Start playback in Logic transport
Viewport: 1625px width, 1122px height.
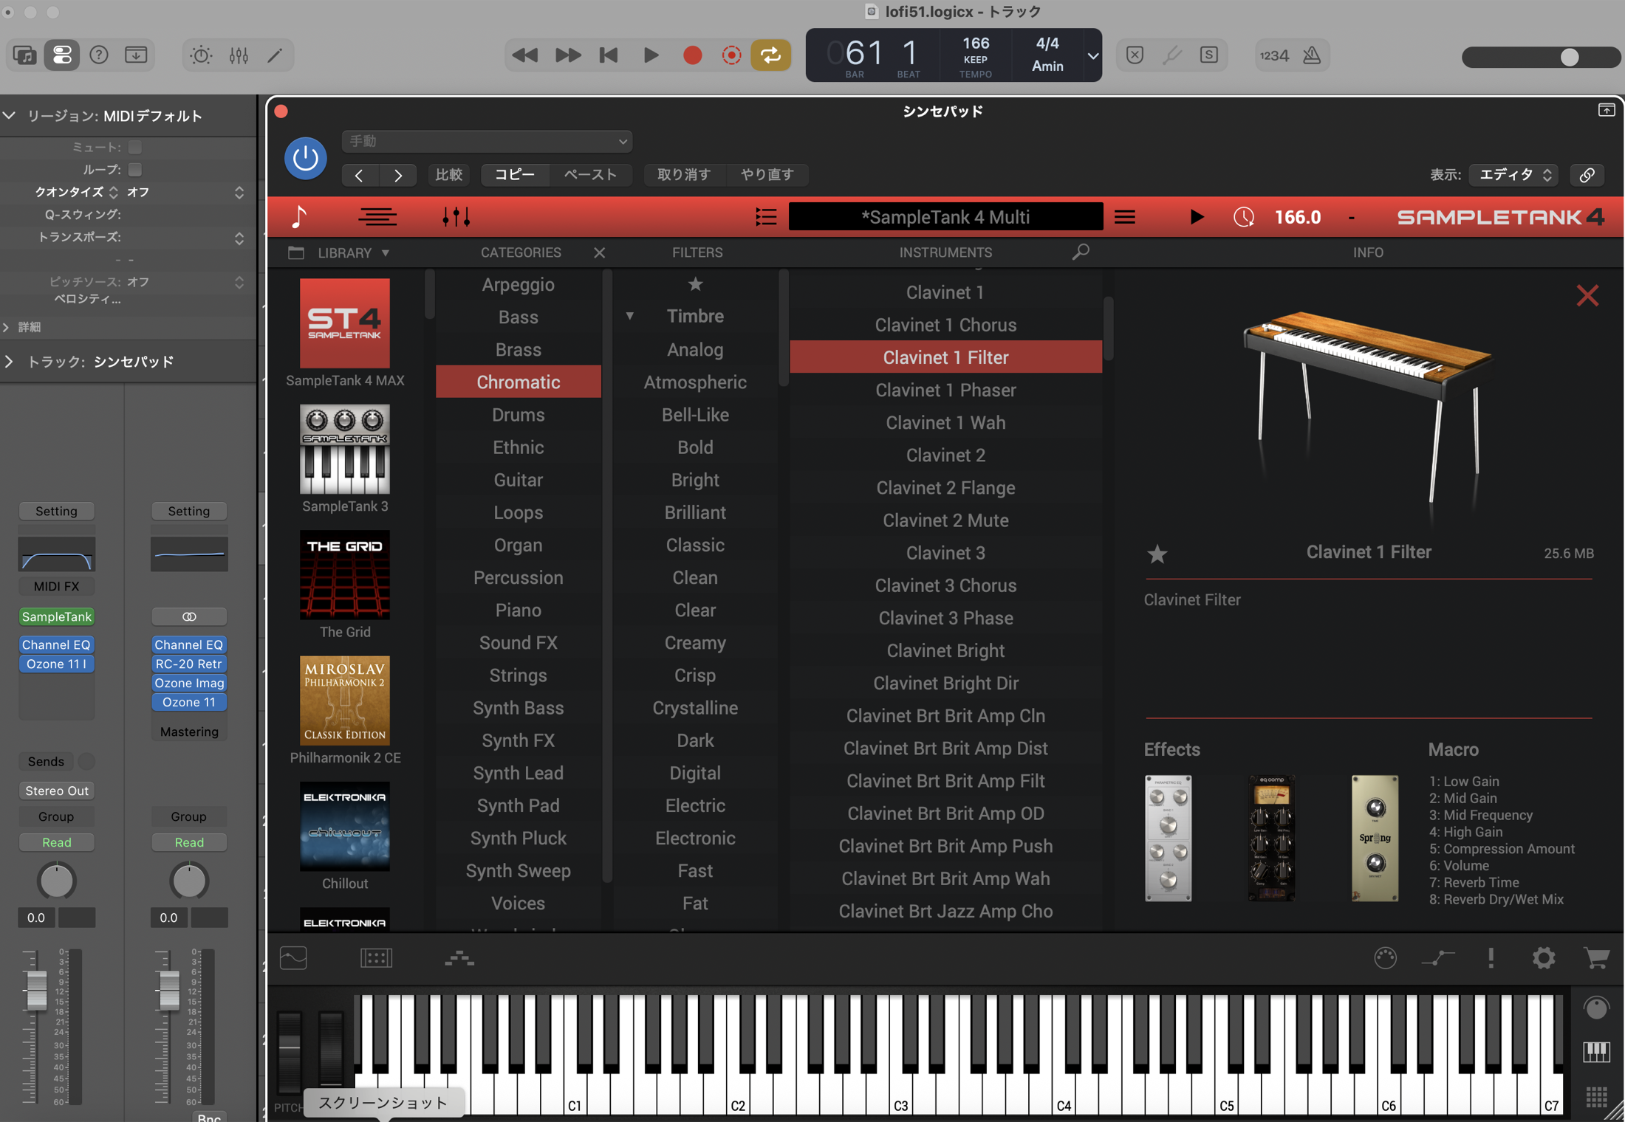651,55
